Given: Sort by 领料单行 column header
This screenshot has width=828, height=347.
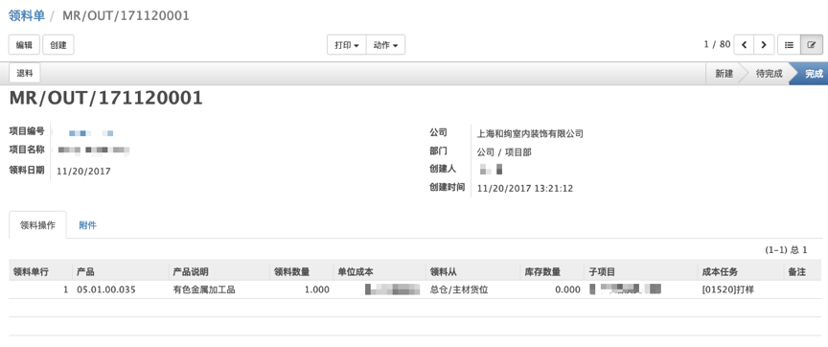Looking at the screenshot, I should pos(40,271).
